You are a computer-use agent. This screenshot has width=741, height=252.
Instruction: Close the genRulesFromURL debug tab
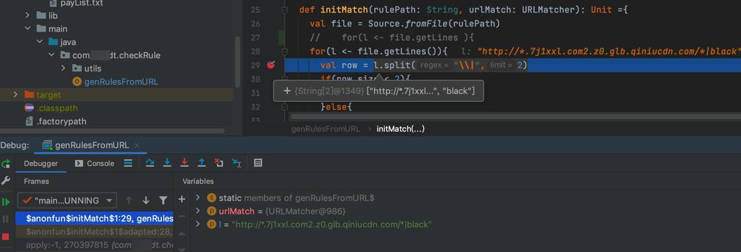click(x=137, y=146)
